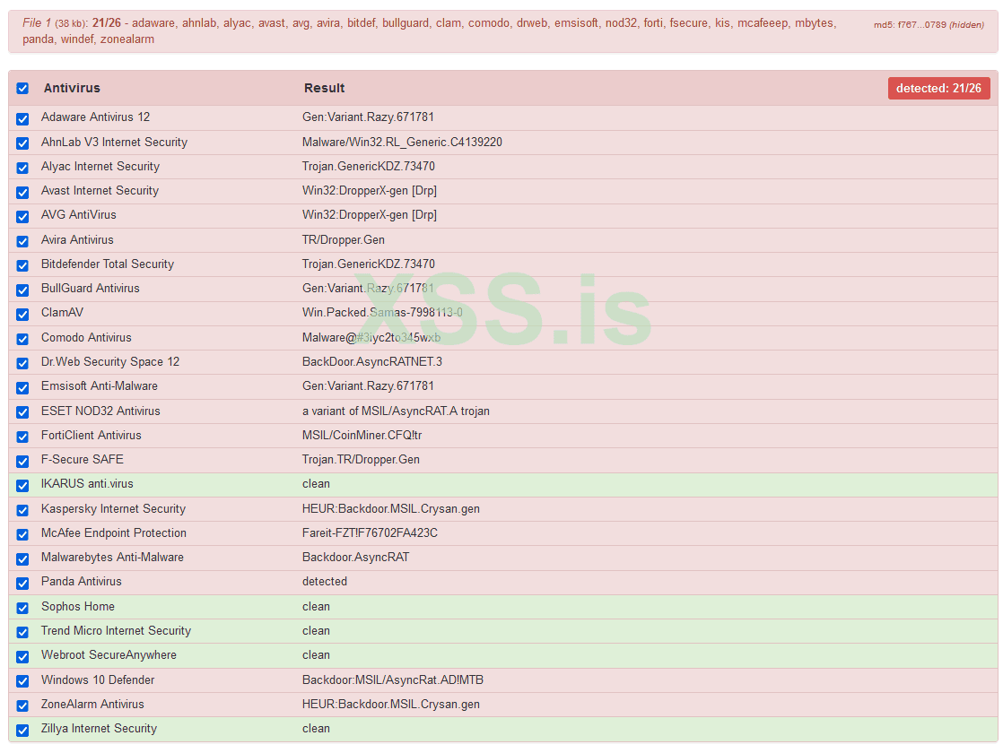This screenshot has height=753, width=1003.
Task: Select the Gen:Variant.Razy.671781 result for Adaware
Action: pos(368,117)
